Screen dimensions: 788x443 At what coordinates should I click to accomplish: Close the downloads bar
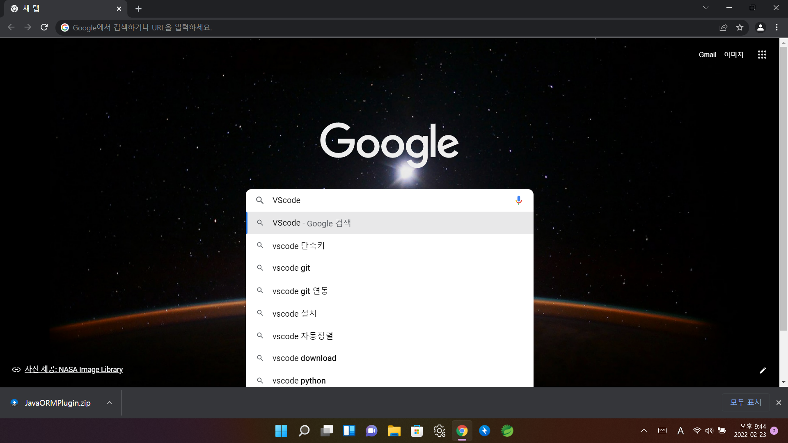click(779, 403)
